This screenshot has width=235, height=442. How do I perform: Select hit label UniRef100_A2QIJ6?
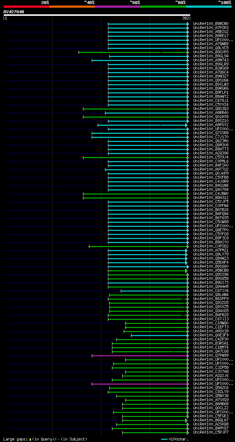[x=211, y=376]
